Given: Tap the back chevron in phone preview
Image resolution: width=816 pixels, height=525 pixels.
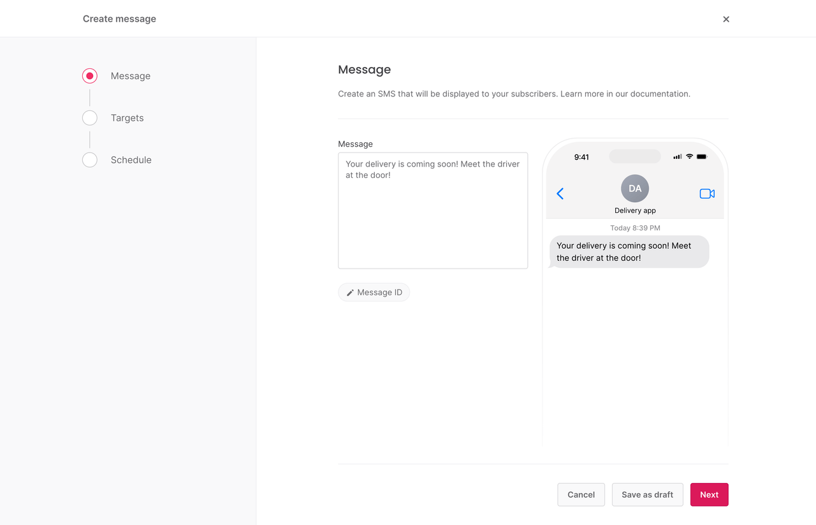Looking at the screenshot, I should click(560, 193).
